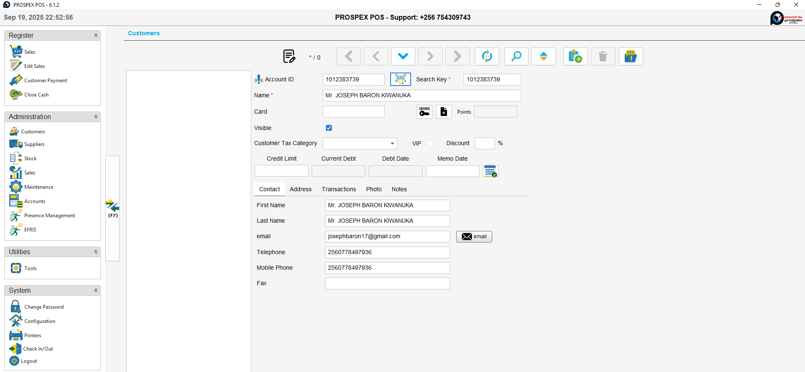Open the Customer Tax Category dropdown
Viewport: 805px width, 372px height.
click(392, 143)
